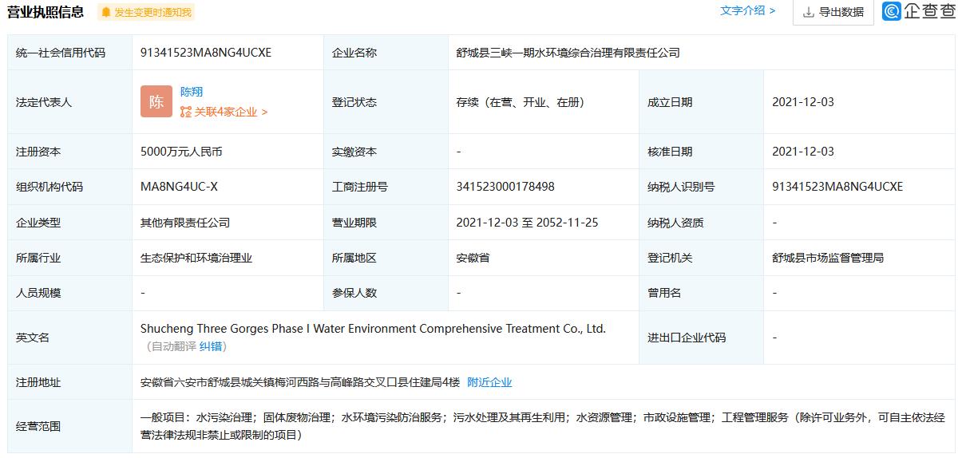The image size is (962, 458).
Task: Click the term 2021-12-03 至 2052-11-25
Action: [x=527, y=223]
